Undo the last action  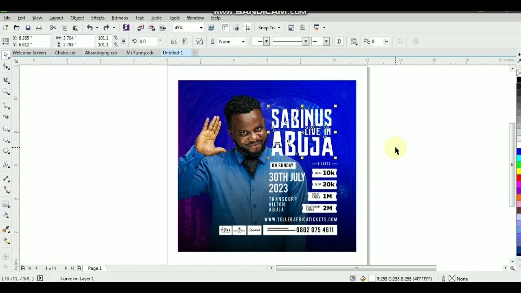click(90, 28)
